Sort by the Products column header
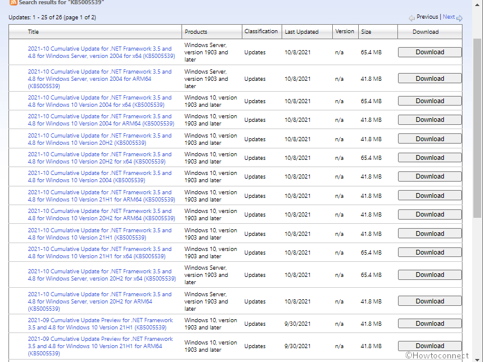The width and height of the screenshot is (483, 362). tap(196, 32)
